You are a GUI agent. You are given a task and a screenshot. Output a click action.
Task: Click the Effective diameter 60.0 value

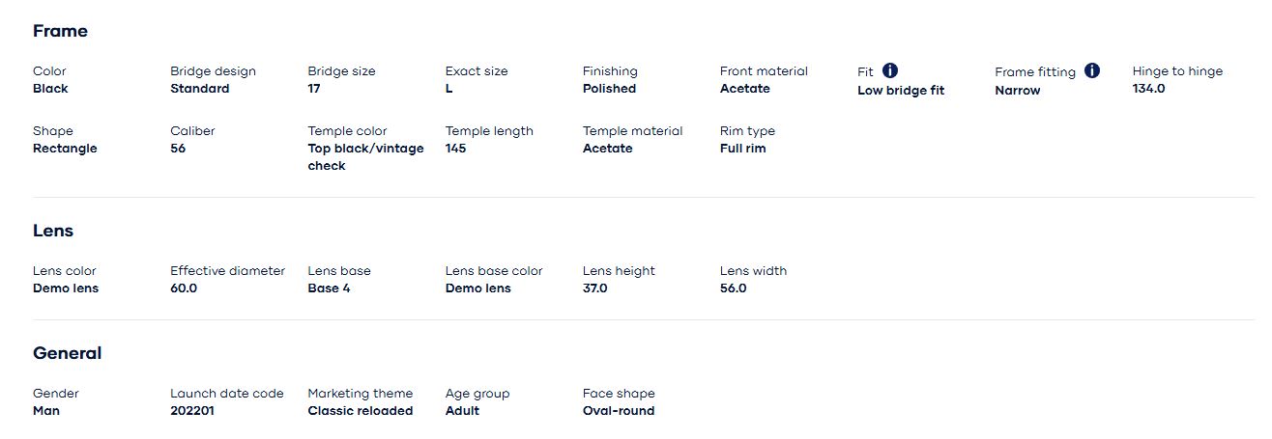tap(184, 288)
